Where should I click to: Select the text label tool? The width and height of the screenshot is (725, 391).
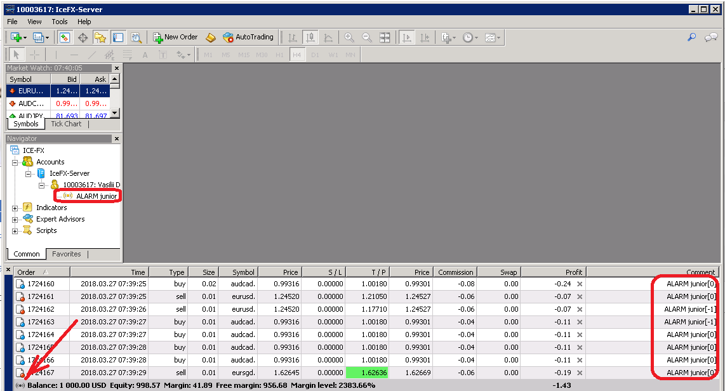coord(163,55)
